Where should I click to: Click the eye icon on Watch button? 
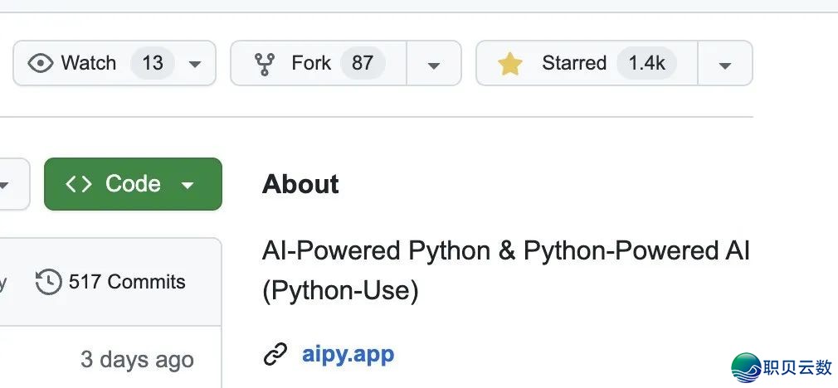click(x=41, y=63)
